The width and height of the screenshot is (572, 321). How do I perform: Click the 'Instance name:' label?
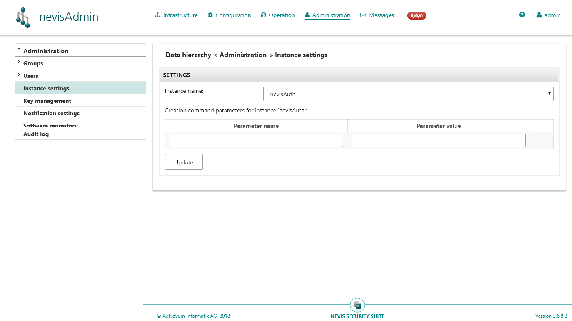[184, 91]
